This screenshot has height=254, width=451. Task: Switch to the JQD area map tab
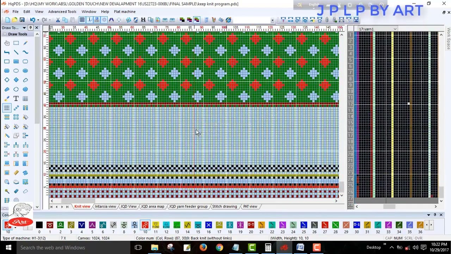tap(153, 206)
